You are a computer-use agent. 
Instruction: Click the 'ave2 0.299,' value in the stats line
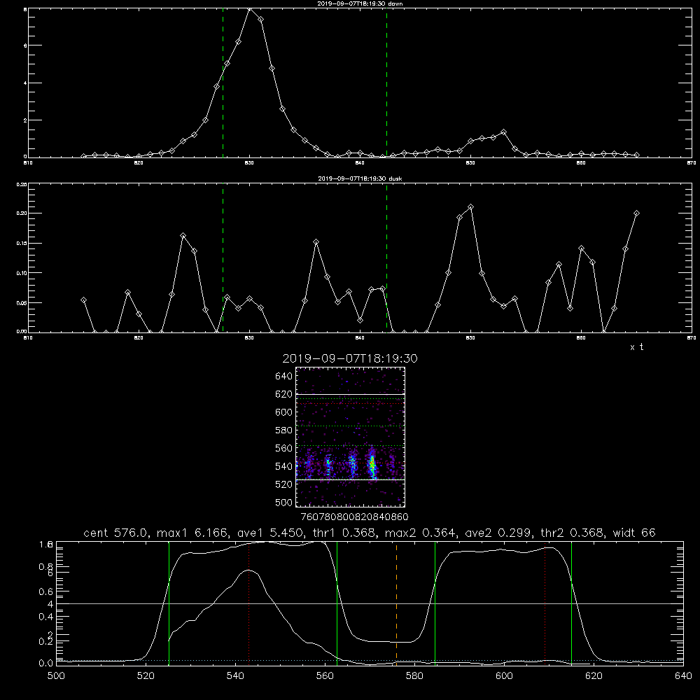[498, 533]
